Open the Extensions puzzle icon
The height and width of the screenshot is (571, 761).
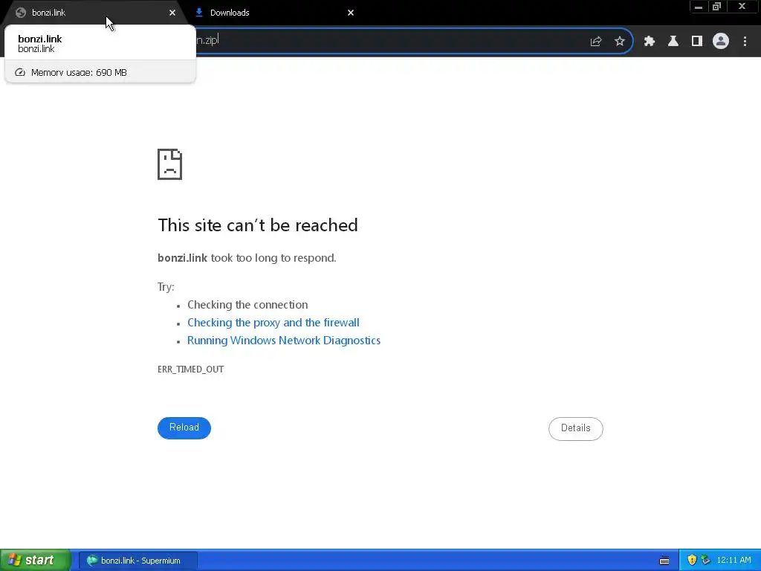click(x=650, y=42)
